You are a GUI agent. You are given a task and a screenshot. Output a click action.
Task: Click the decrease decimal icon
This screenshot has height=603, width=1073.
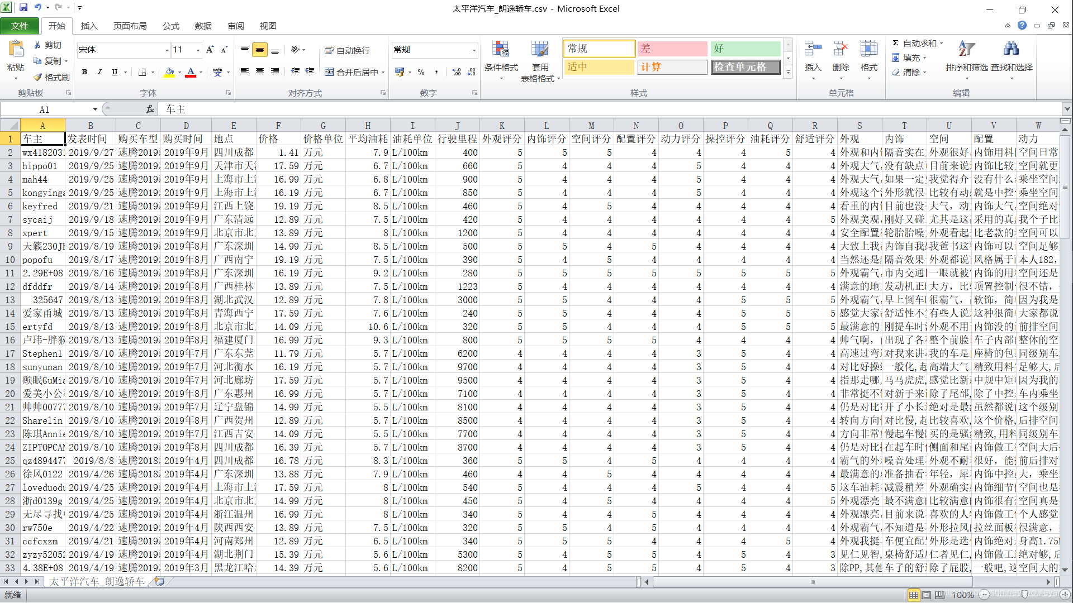coord(471,72)
